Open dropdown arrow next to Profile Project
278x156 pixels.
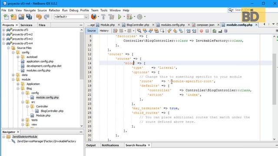coord(145,17)
